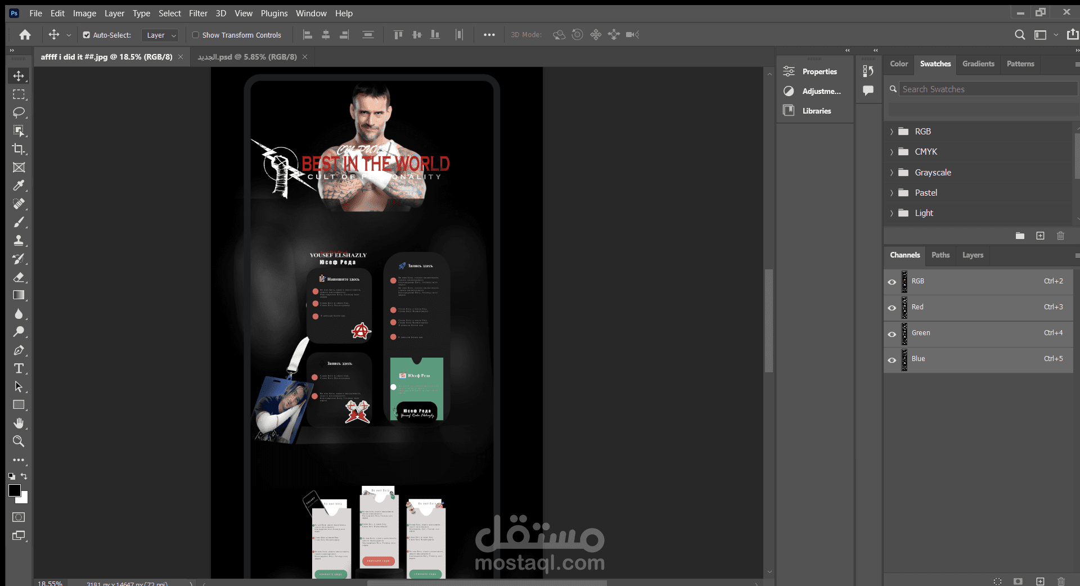Toggle Quick Mask mode
This screenshot has width=1080, height=586.
click(19, 517)
